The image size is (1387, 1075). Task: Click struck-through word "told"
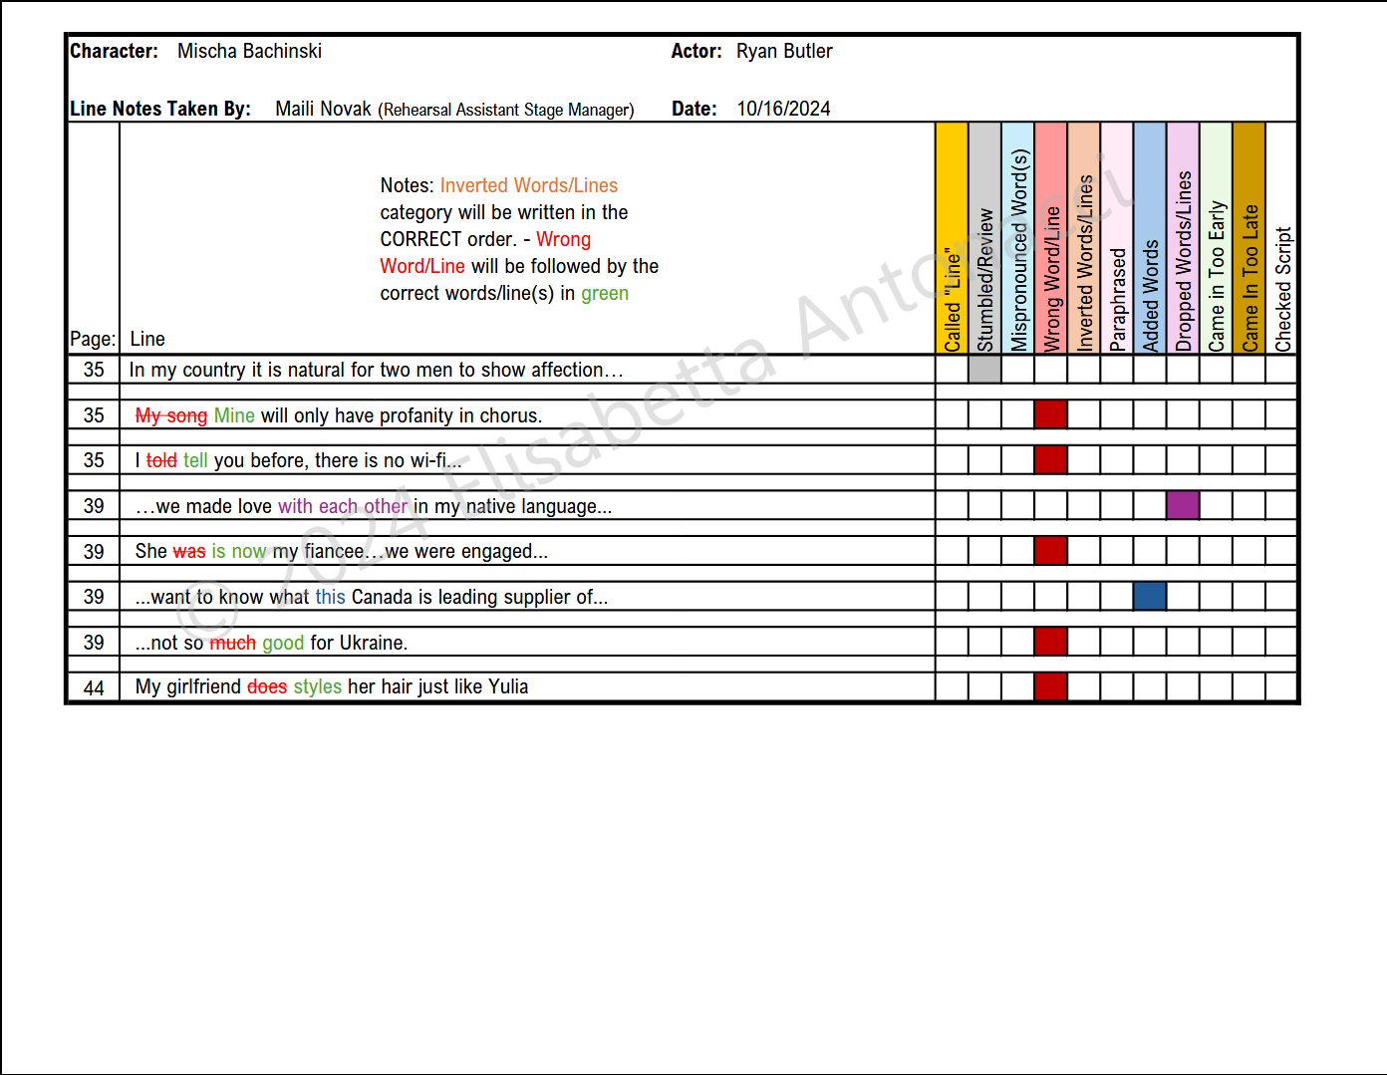pyautogui.click(x=161, y=460)
